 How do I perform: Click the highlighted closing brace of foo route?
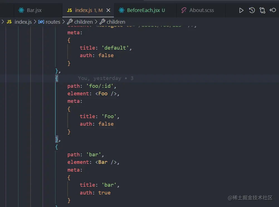click(x=57, y=139)
